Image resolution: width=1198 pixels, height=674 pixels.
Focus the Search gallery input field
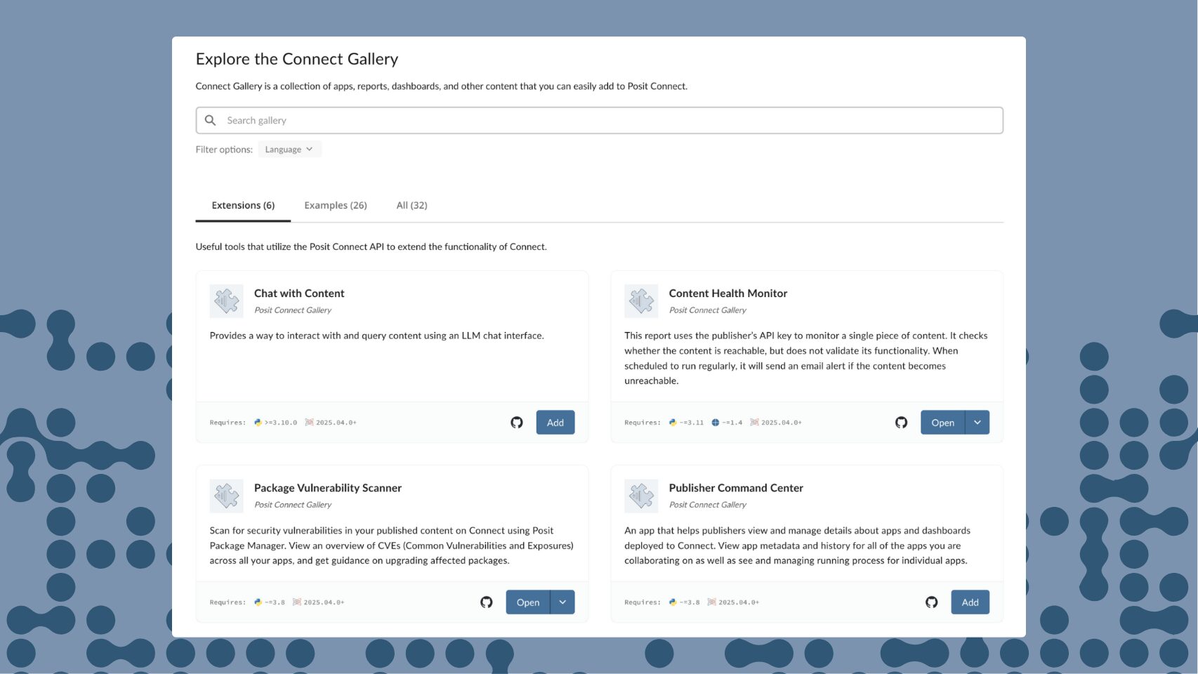tap(604, 121)
